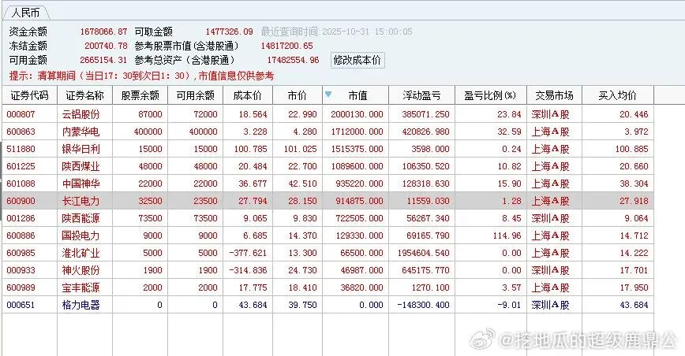Click the sort arrow beside 市值 header
This screenshot has height=356, width=685.
point(328,95)
